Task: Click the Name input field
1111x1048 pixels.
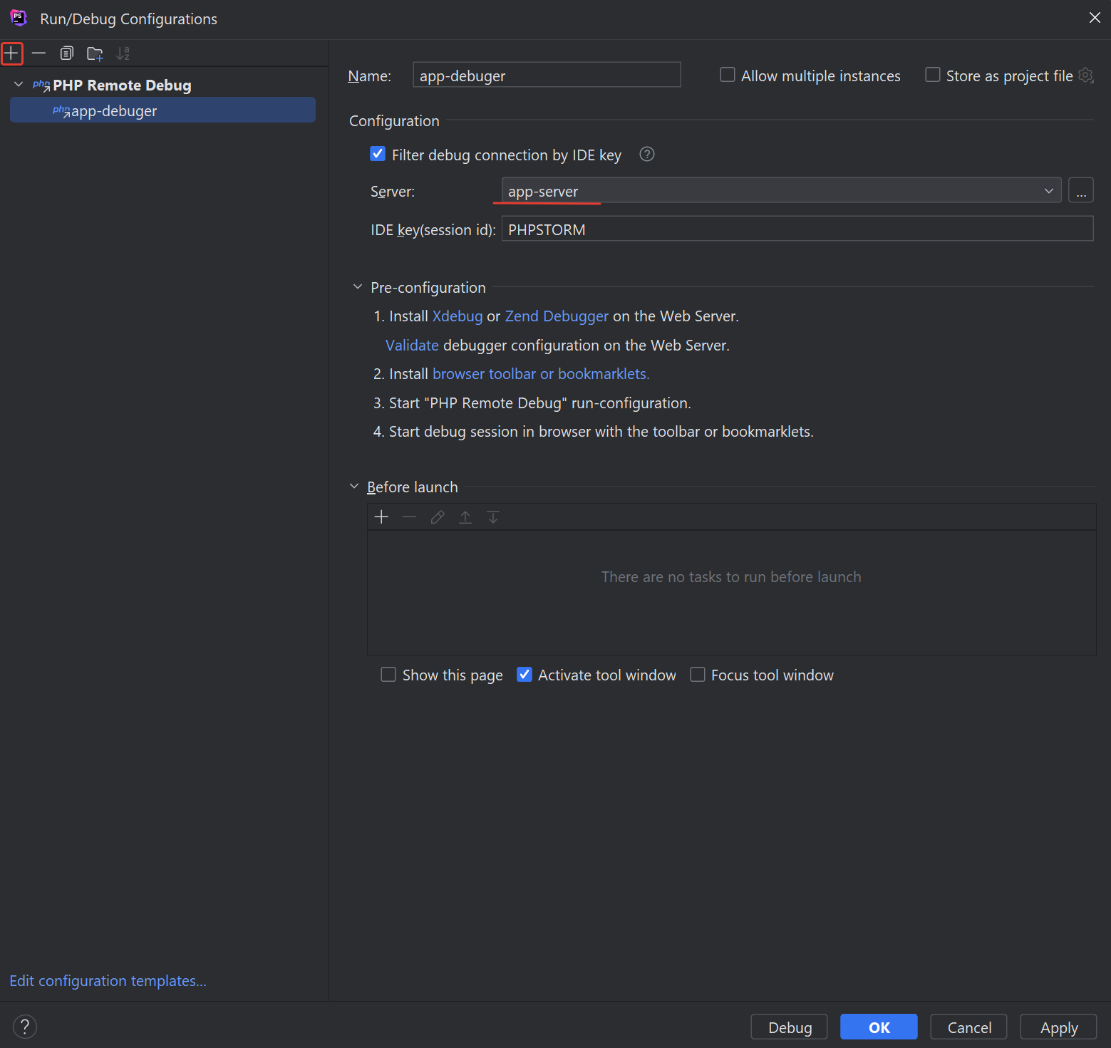Action: click(x=547, y=75)
